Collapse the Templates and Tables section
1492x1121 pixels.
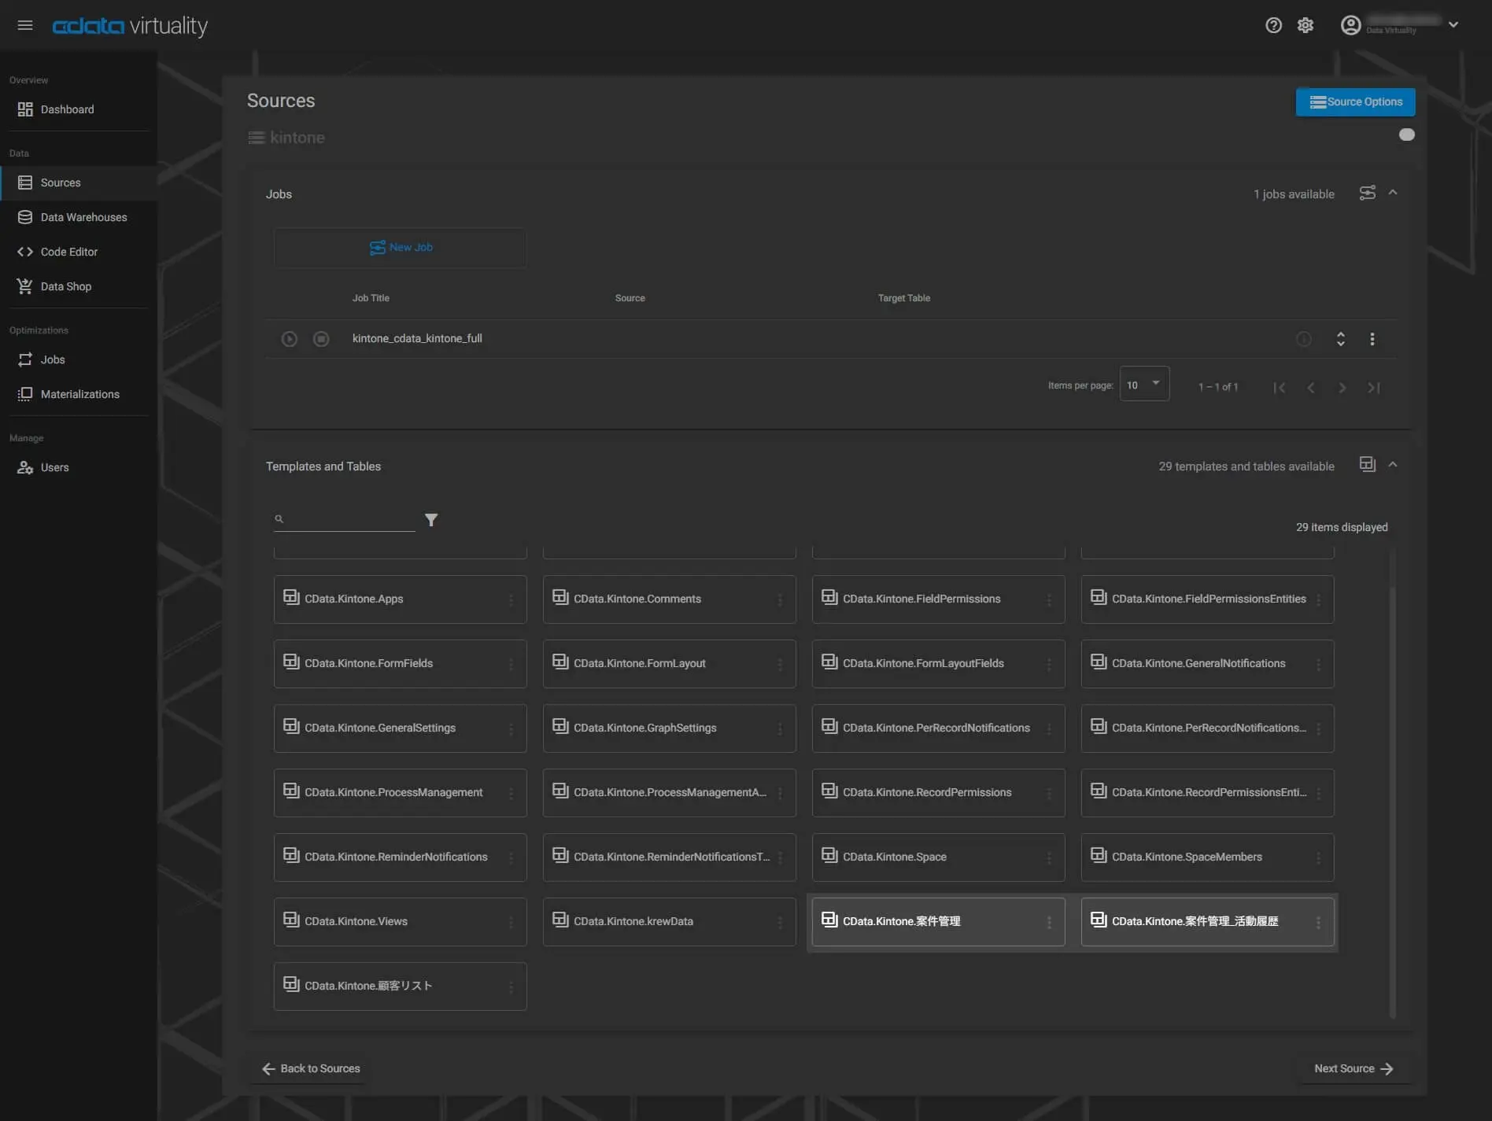tap(1393, 465)
